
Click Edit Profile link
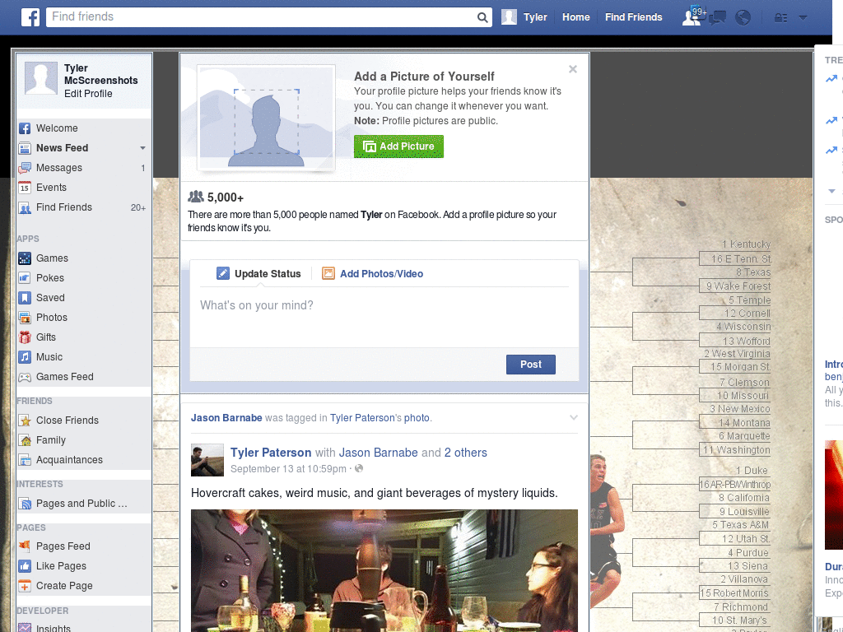coord(88,94)
